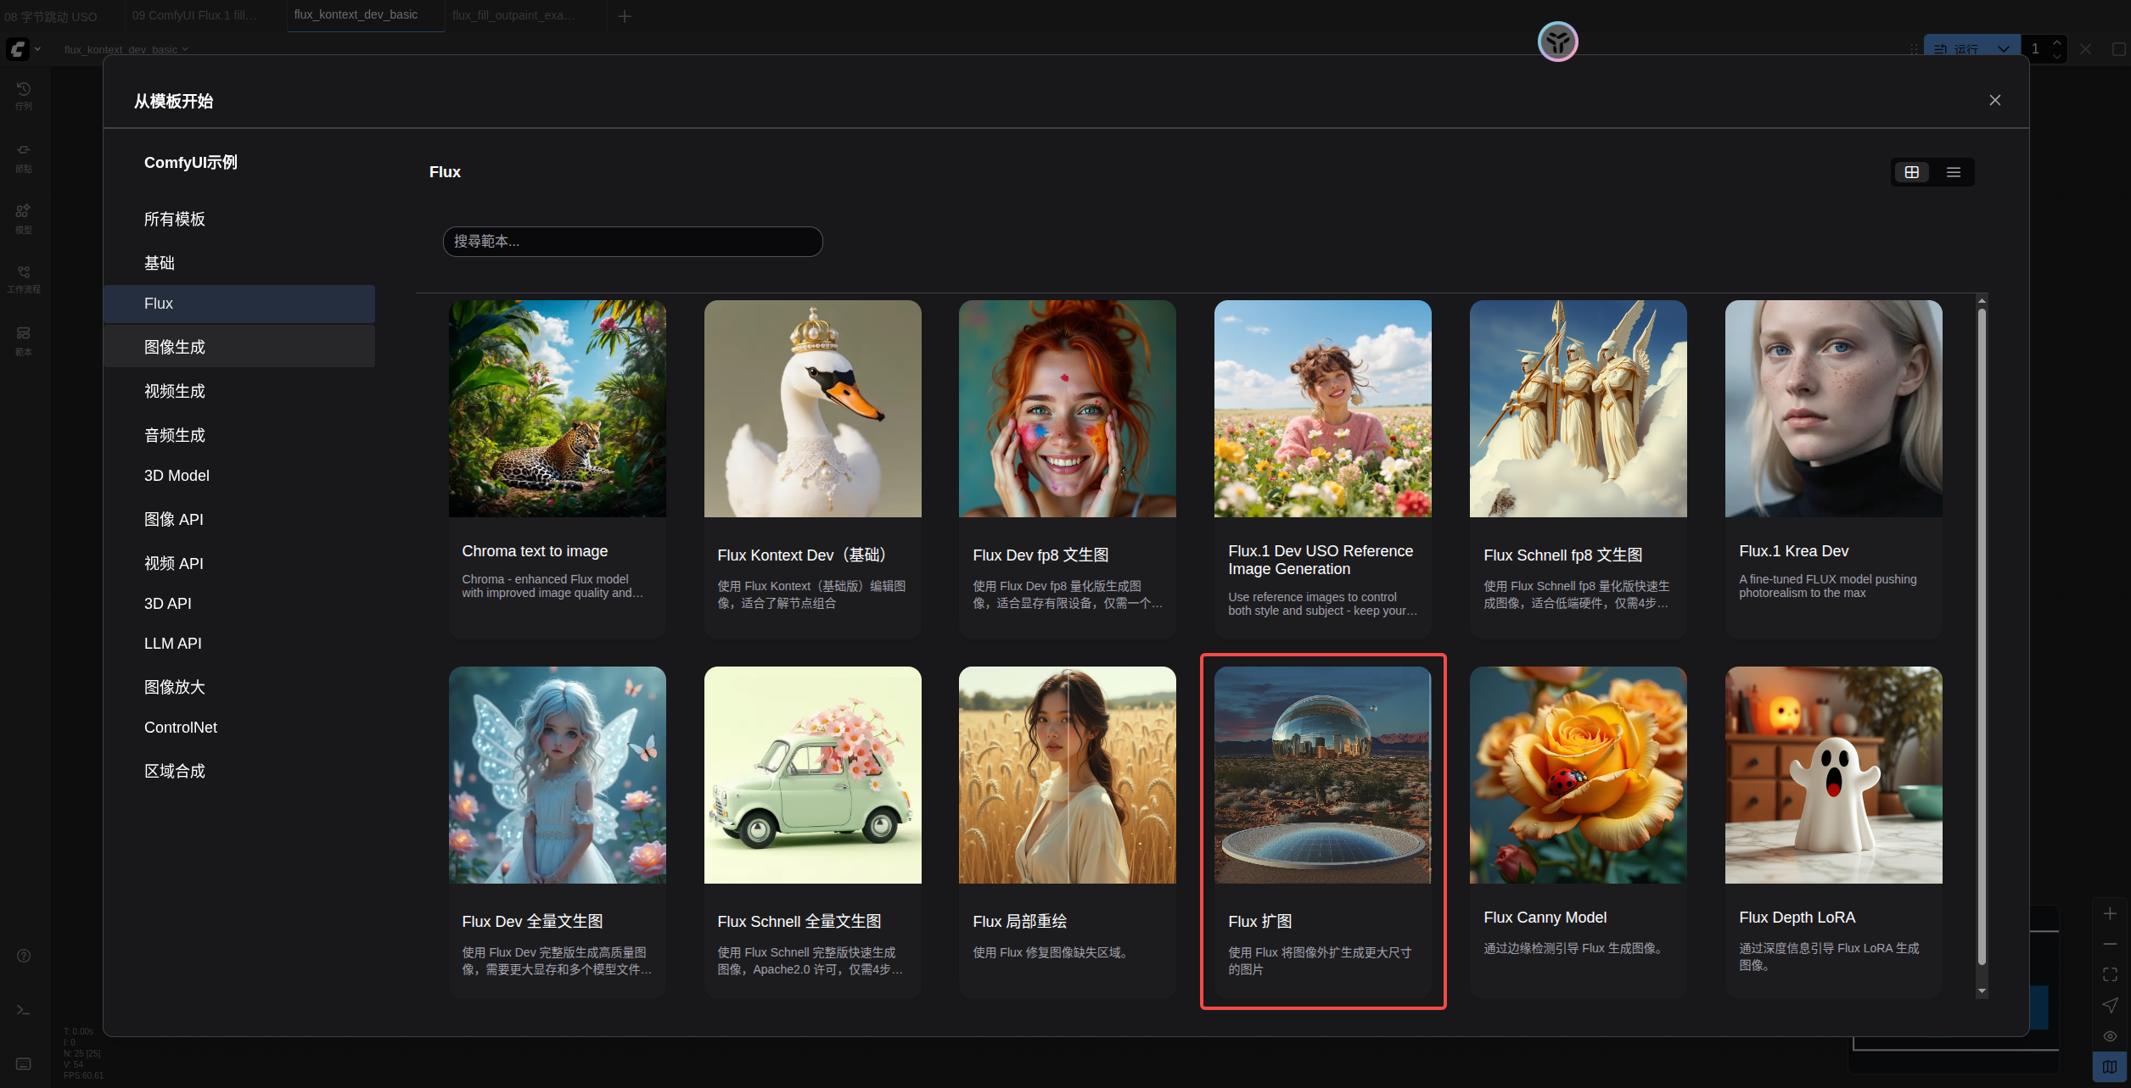Image resolution: width=2131 pixels, height=1088 pixels.
Task: Decrease the queue batch count
Action: click(2056, 56)
